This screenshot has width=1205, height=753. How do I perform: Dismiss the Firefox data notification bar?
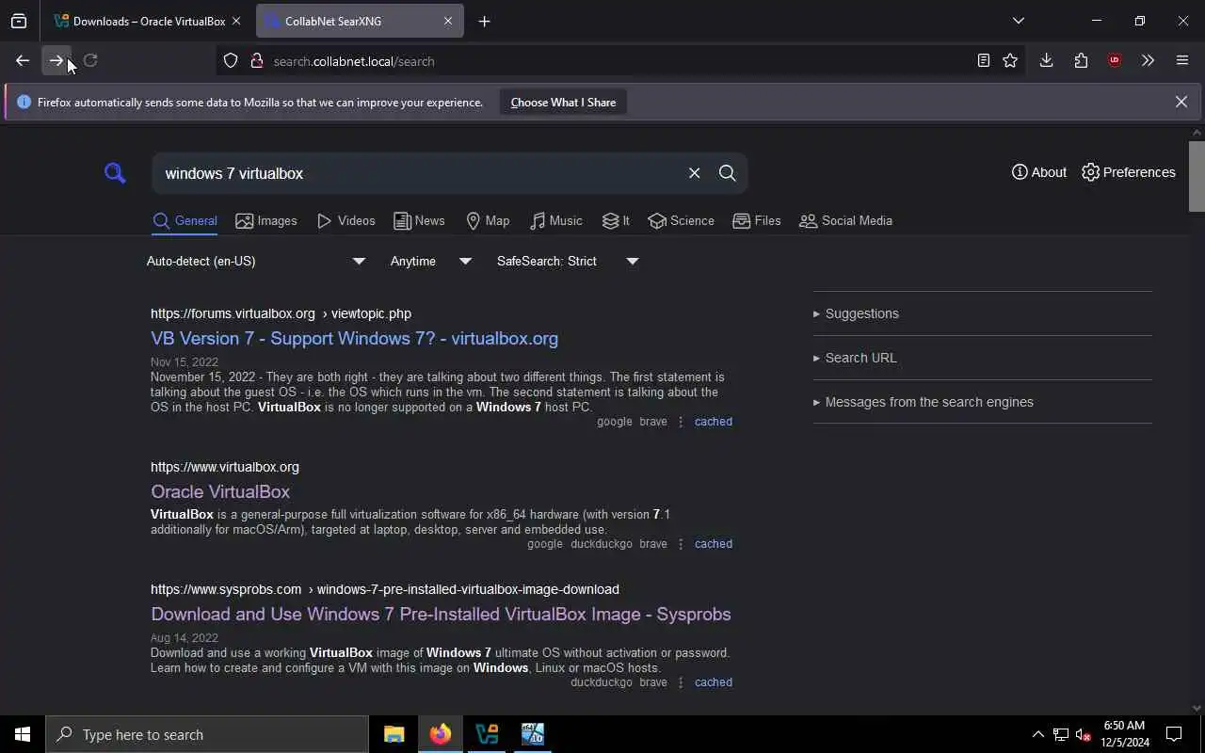pyautogui.click(x=1181, y=102)
